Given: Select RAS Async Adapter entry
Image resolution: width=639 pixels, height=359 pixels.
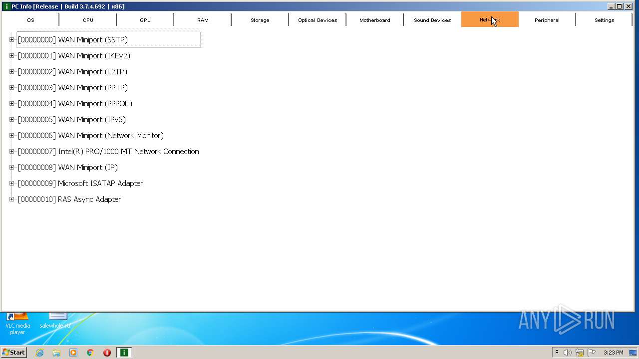Looking at the screenshot, I should click(x=69, y=199).
